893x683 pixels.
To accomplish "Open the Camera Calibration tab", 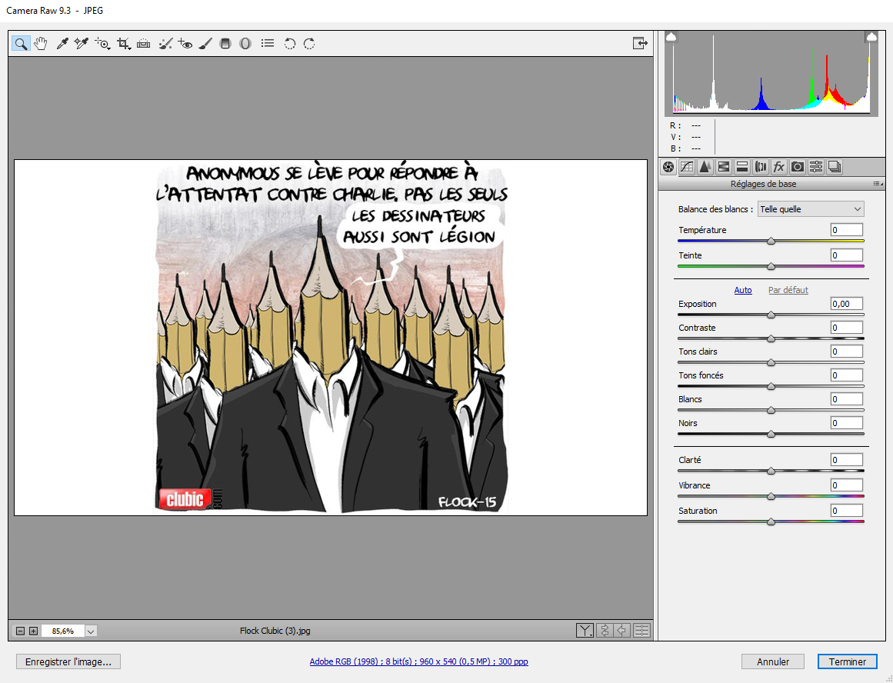I will 797,166.
